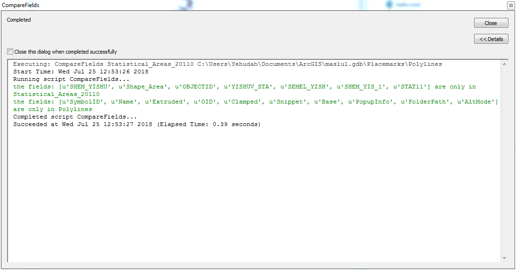
Task: Click the Close button
Action: tap(491, 23)
